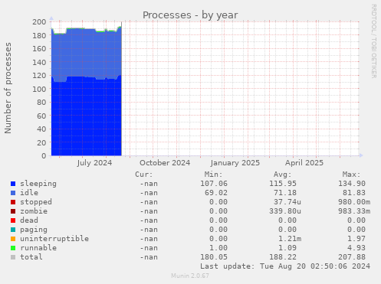381x284 pixels.
Task: Click idle avg value 71.18
Action: [x=285, y=193]
